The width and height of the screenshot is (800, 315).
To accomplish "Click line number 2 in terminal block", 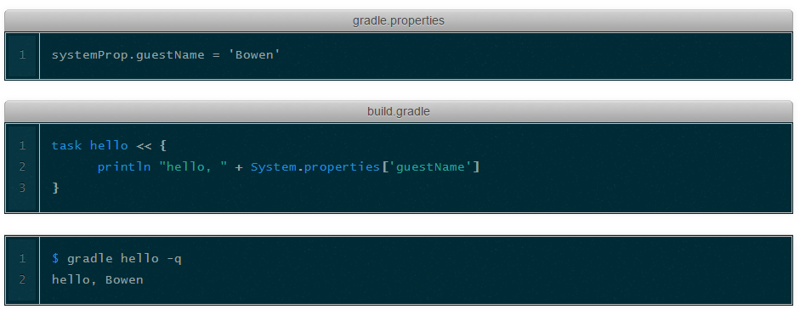I will click(x=22, y=280).
